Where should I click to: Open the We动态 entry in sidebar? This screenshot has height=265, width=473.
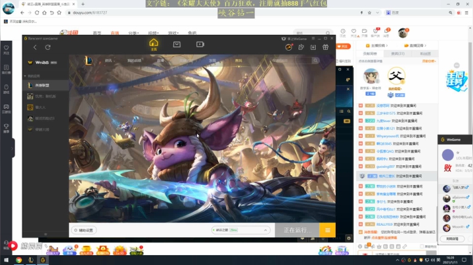pyautogui.click(x=42, y=62)
